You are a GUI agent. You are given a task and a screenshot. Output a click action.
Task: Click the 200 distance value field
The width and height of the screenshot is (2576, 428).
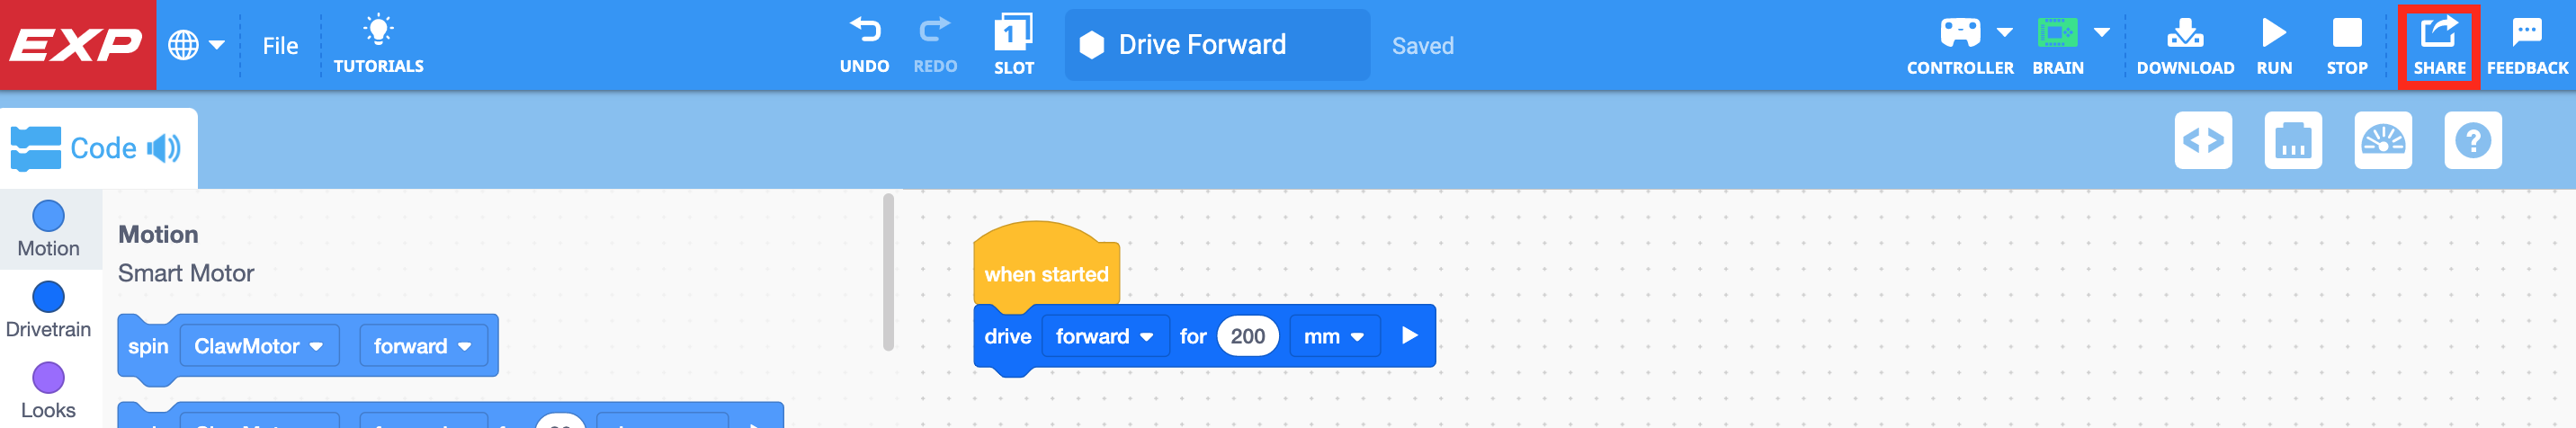click(x=1247, y=337)
